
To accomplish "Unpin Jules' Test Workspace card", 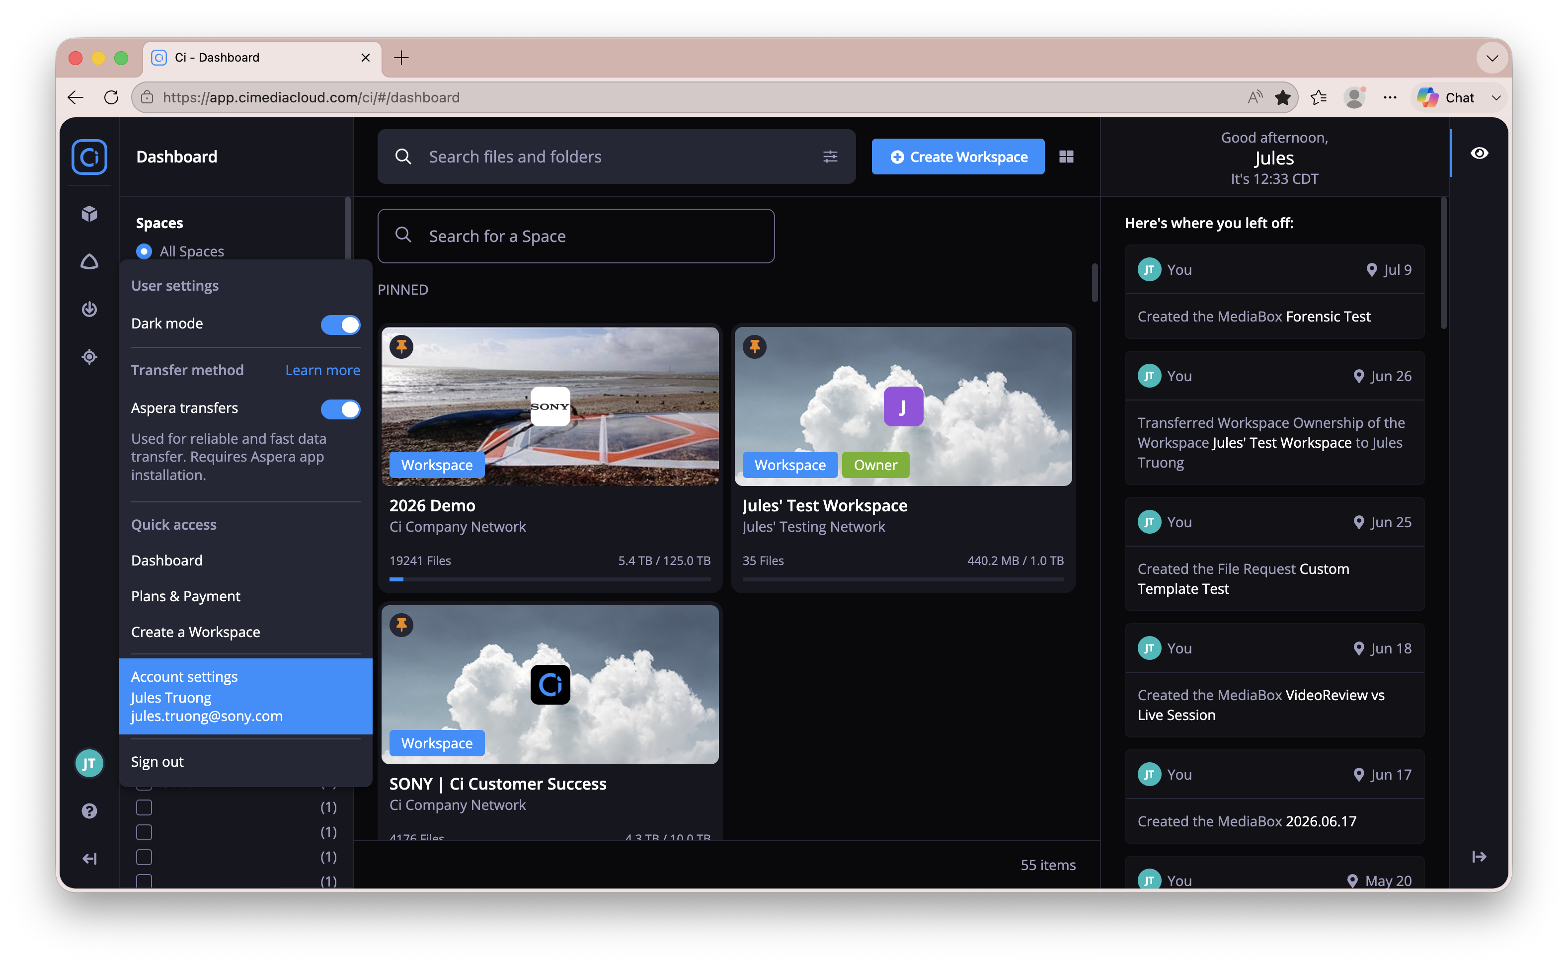I will click(754, 346).
